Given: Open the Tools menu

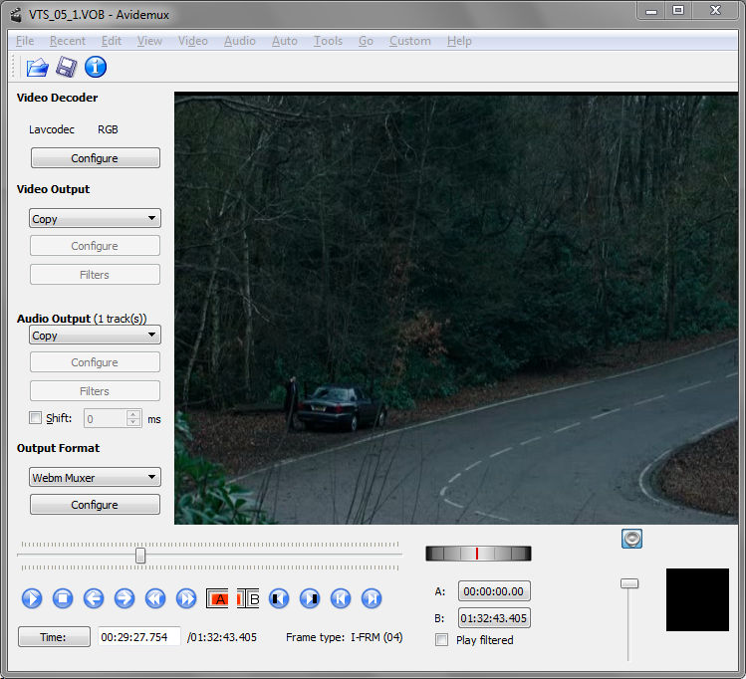Looking at the screenshot, I should 328,41.
